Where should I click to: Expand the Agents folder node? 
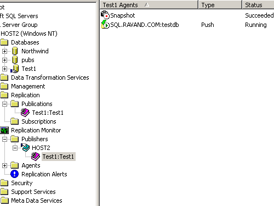tap(4, 165)
